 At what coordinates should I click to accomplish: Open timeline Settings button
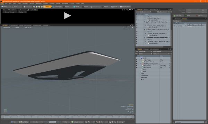120,122
